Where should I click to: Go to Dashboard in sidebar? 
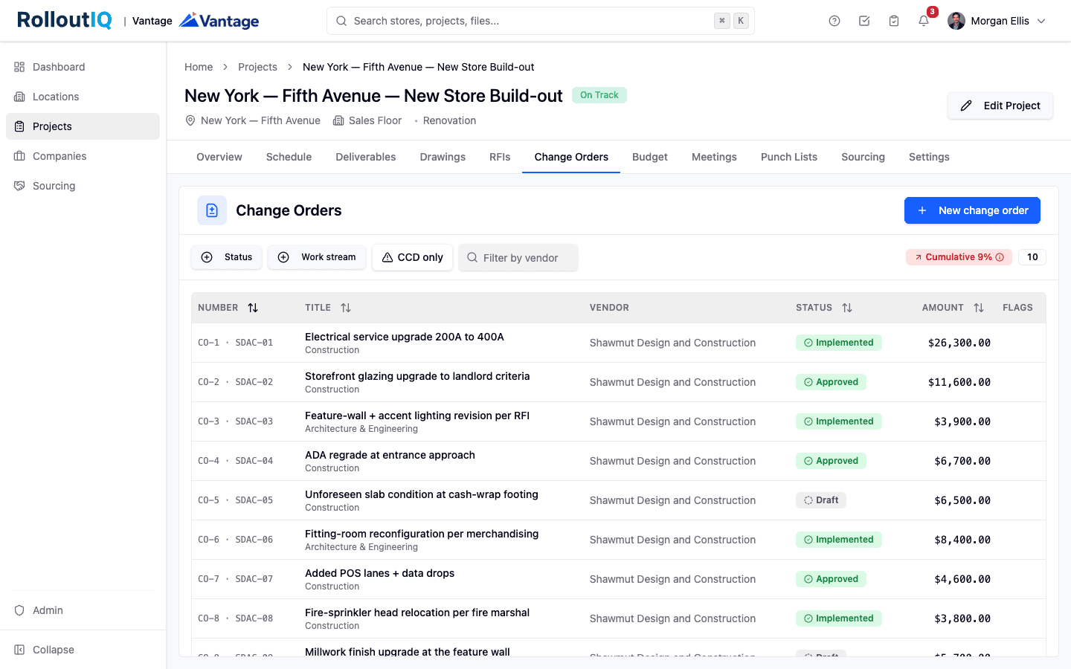point(83,67)
